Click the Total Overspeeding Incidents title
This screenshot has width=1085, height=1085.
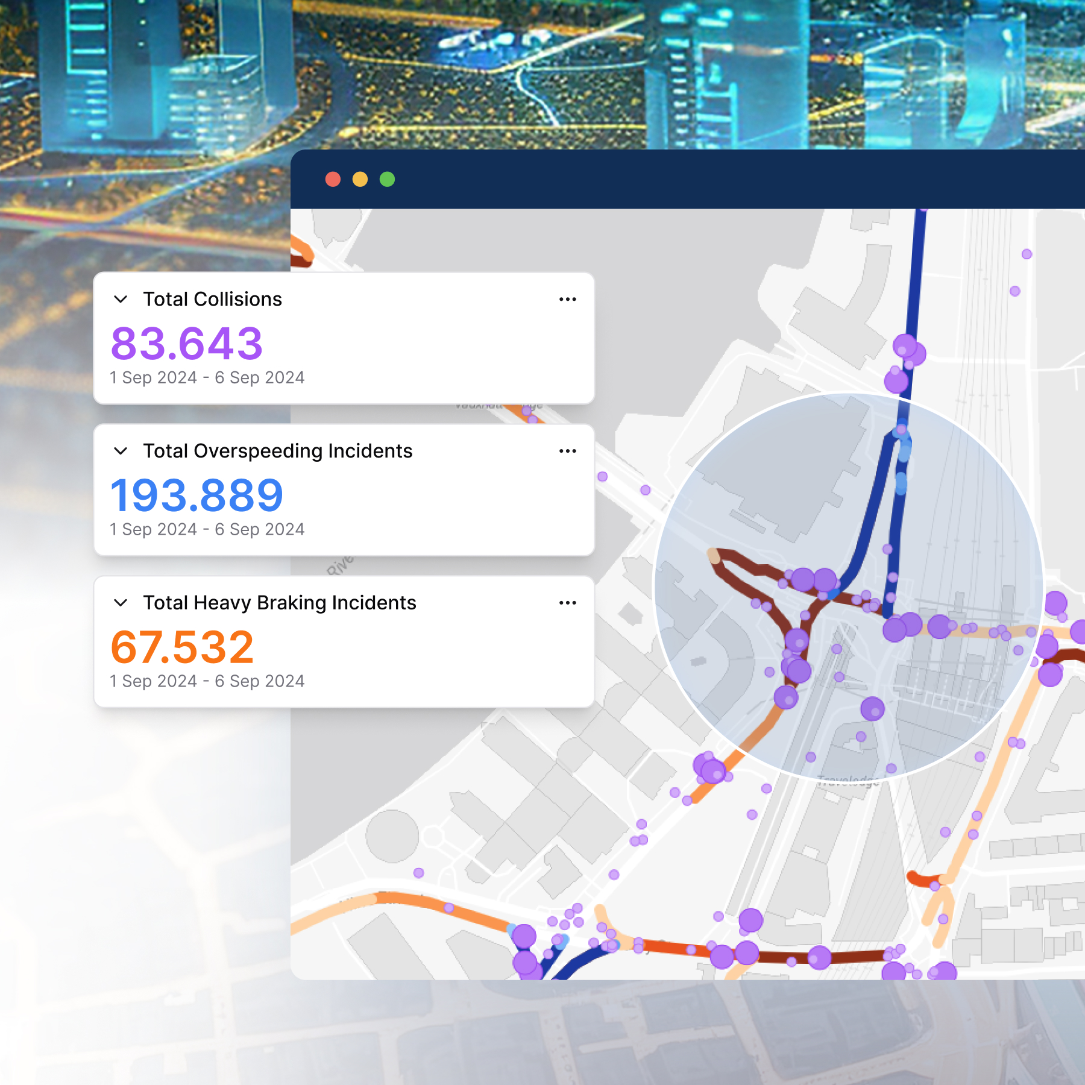277,451
